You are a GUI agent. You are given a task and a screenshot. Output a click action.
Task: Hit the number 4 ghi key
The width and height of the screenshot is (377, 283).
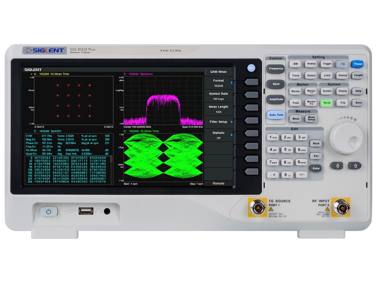coord(273,150)
